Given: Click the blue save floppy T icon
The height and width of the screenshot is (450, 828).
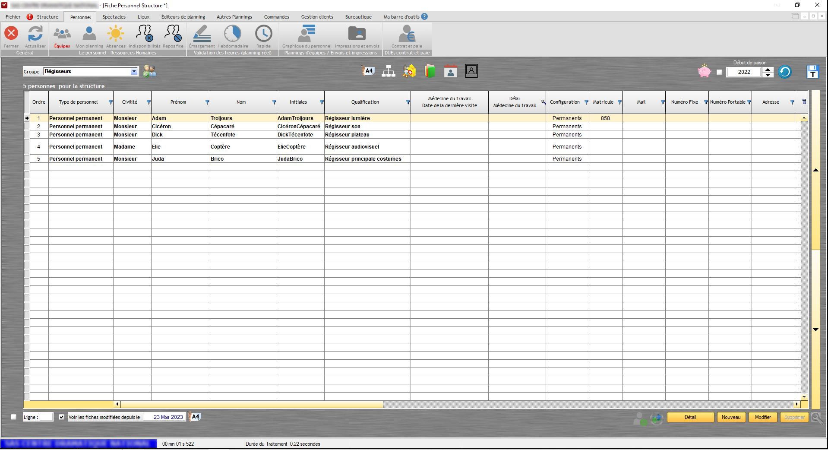Looking at the screenshot, I should point(813,72).
